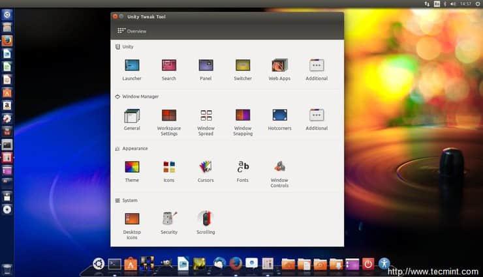This screenshot has height=277, width=483.
Task: Click the Unity section header link
Action: click(127, 47)
